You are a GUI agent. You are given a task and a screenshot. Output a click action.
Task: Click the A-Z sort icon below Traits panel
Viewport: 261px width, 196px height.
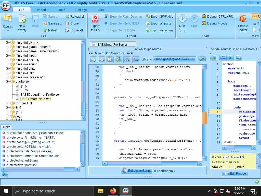point(5,174)
